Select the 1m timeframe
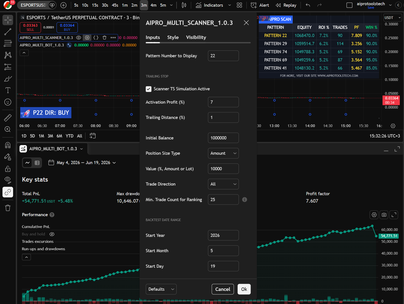Image resolution: width=404 pixels, height=304 pixels. coord(125,5)
